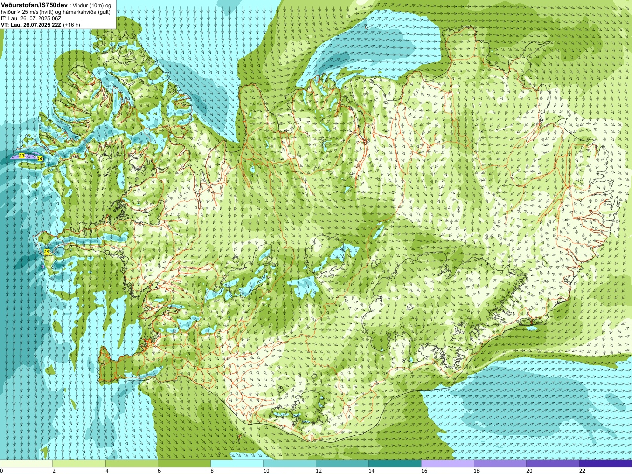Click the 'VT: Lau. 26.07.2025 22Z (+16 h)' line
Viewport: 632px width, 474px height.
click(40, 25)
